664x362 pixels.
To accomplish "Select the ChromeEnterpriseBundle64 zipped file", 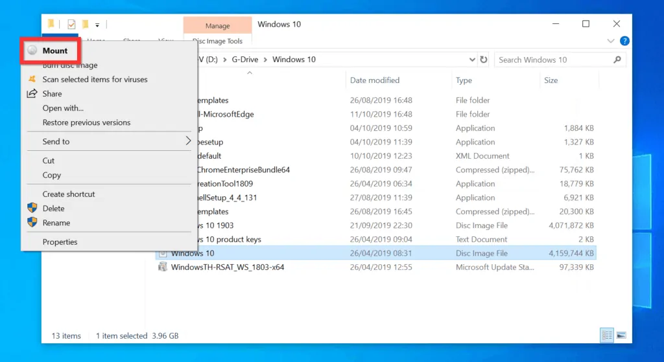I will pos(244,170).
